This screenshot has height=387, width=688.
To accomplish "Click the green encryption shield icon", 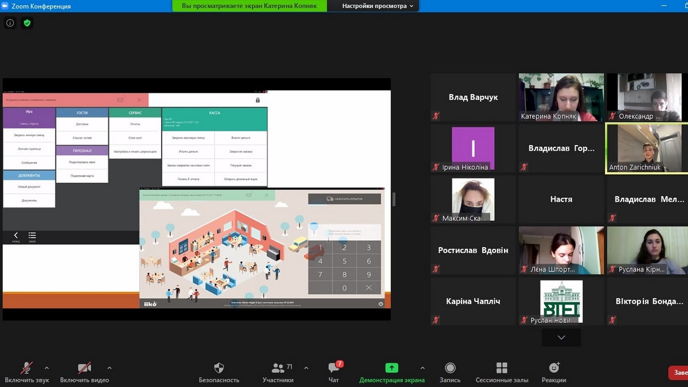I will (26, 23).
